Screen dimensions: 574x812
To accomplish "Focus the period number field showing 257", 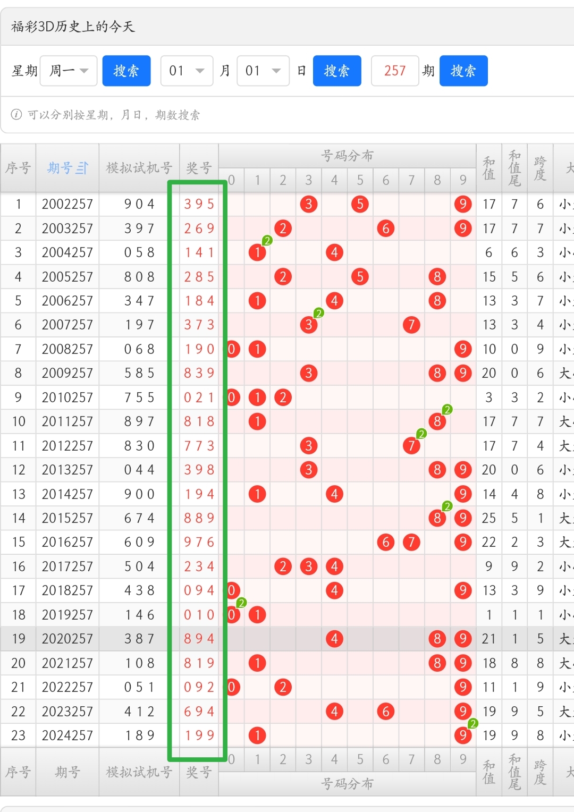I will [x=395, y=71].
